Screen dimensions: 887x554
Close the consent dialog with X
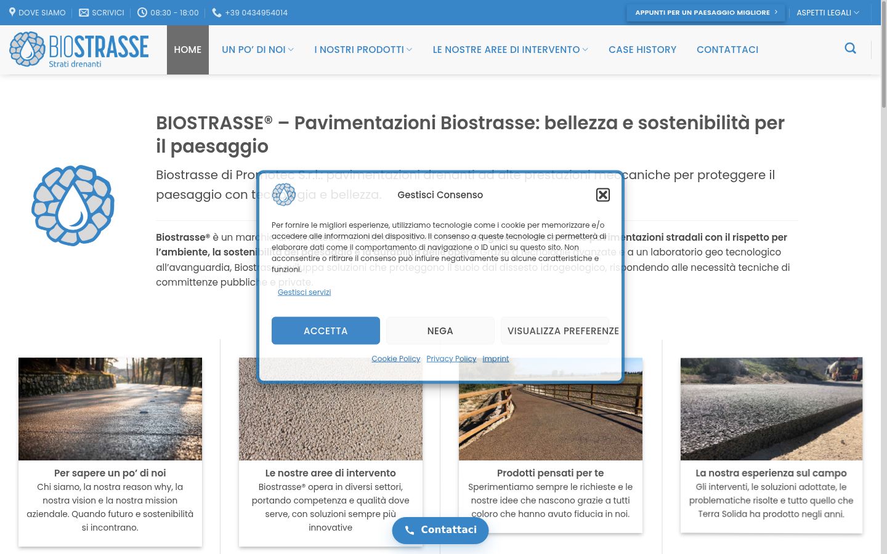tap(603, 195)
